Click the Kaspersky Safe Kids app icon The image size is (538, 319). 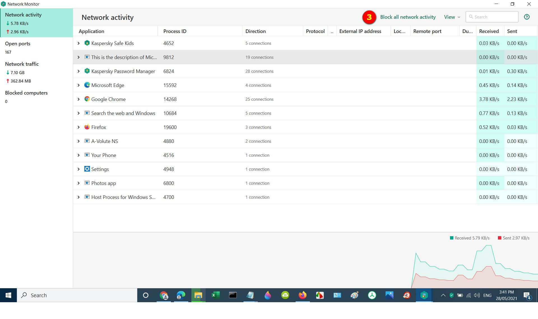tap(87, 43)
